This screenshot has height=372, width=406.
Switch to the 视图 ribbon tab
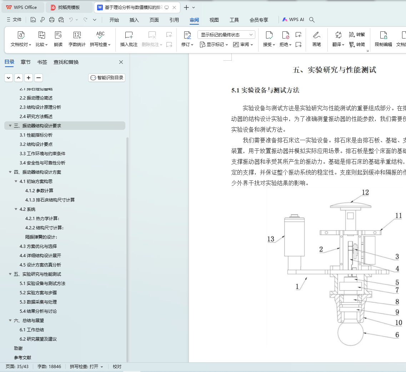tap(214, 20)
